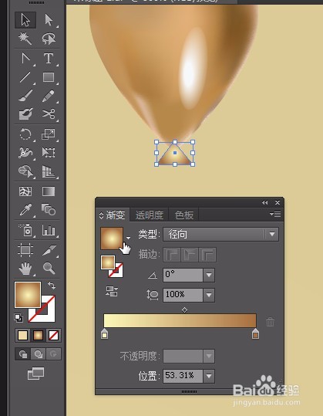
Task: Select the gradient panel Fill box
Action: point(108,262)
